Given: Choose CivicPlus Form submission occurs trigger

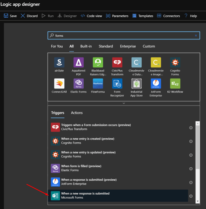Looking at the screenshot, I should (118, 127).
